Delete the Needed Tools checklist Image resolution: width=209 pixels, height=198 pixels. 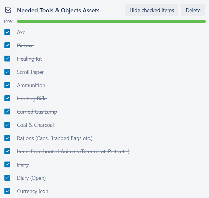tap(193, 10)
